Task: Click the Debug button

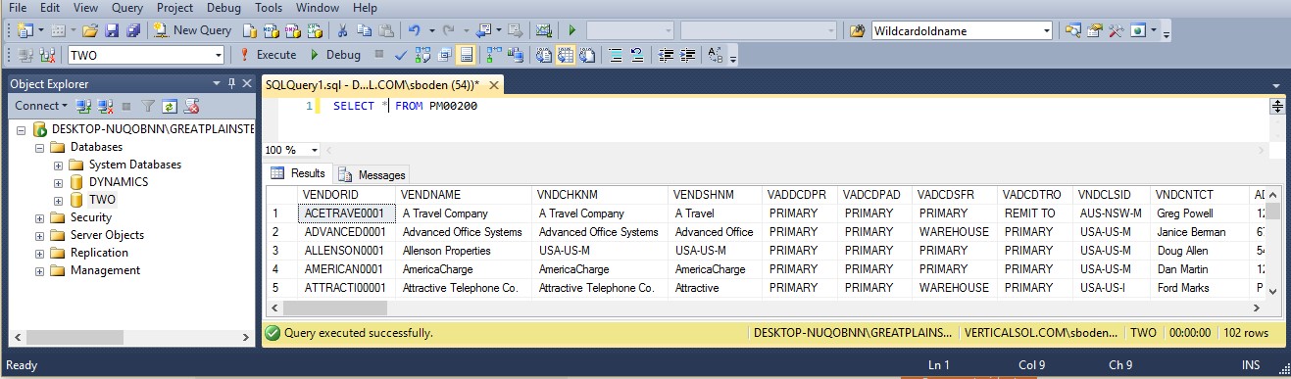Action: (x=335, y=55)
